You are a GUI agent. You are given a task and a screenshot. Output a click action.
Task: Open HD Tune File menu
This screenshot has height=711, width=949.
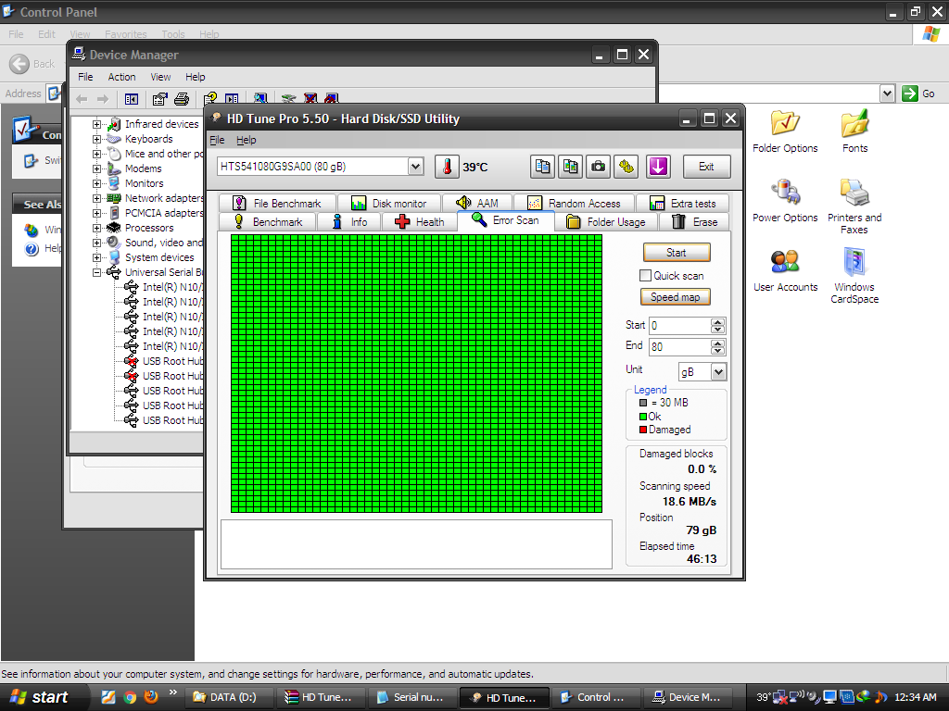click(x=217, y=140)
